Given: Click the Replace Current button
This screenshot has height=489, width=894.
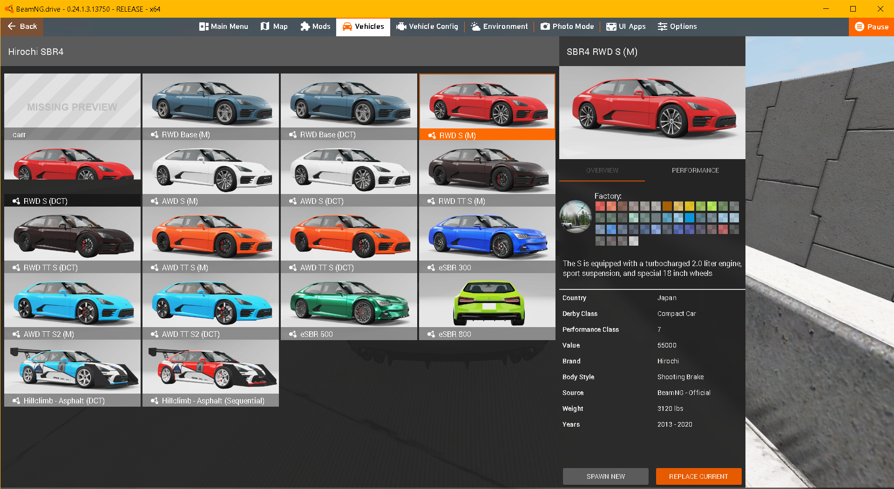Looking at the screenshot, I should (698, 476).
